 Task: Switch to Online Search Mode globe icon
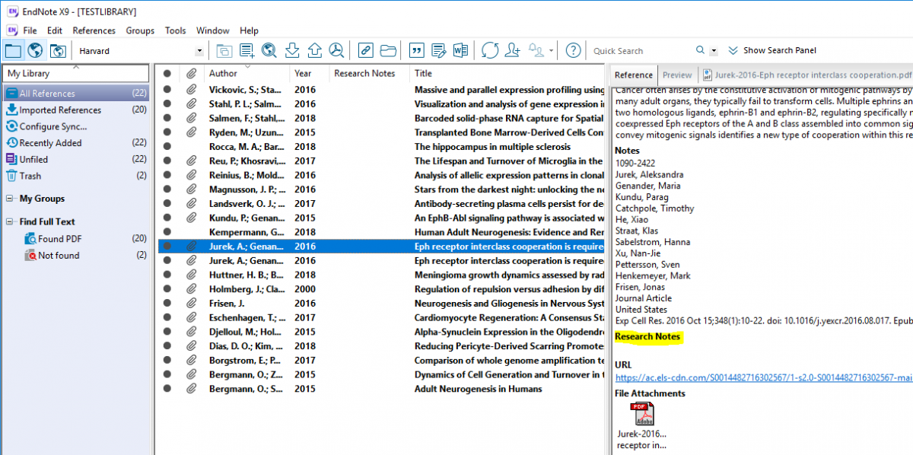tap(35, 49)
